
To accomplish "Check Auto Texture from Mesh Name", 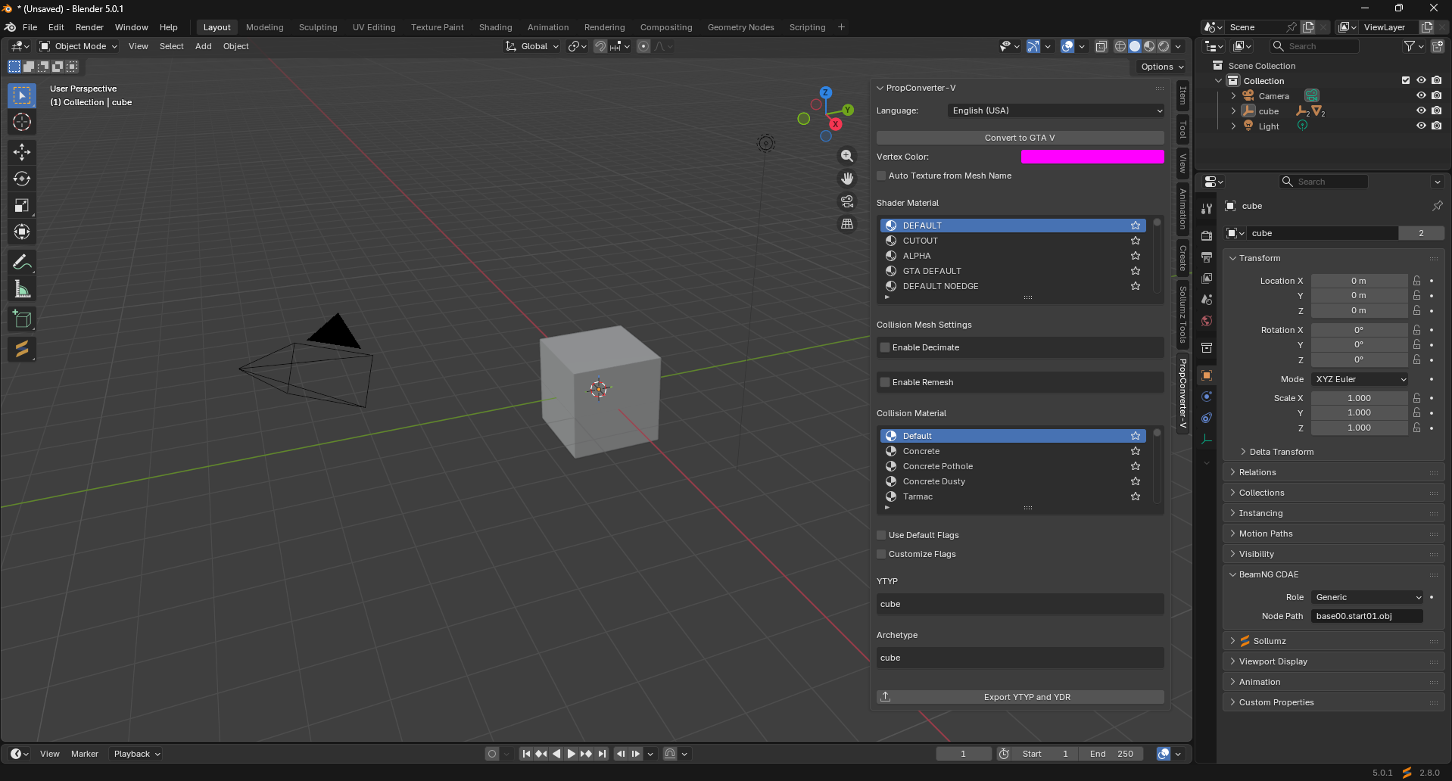I will pyautogui.click(x=881, y=176).
